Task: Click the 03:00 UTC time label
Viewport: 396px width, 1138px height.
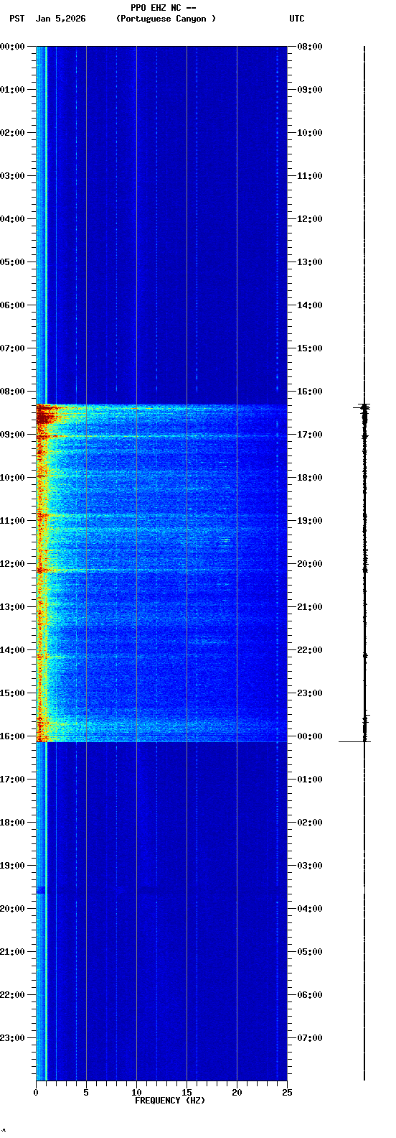Action: (x=310, y=866)
